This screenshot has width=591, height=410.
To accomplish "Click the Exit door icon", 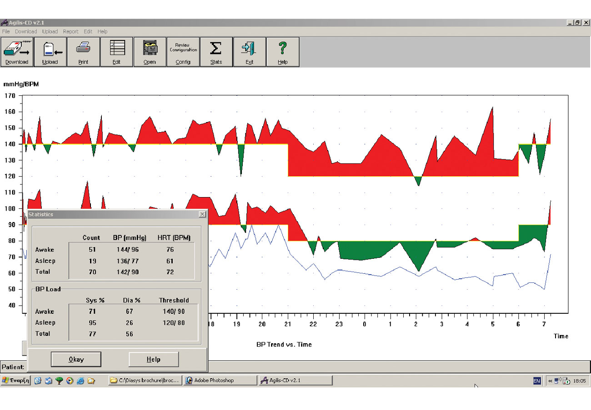I will pos(249,52).
